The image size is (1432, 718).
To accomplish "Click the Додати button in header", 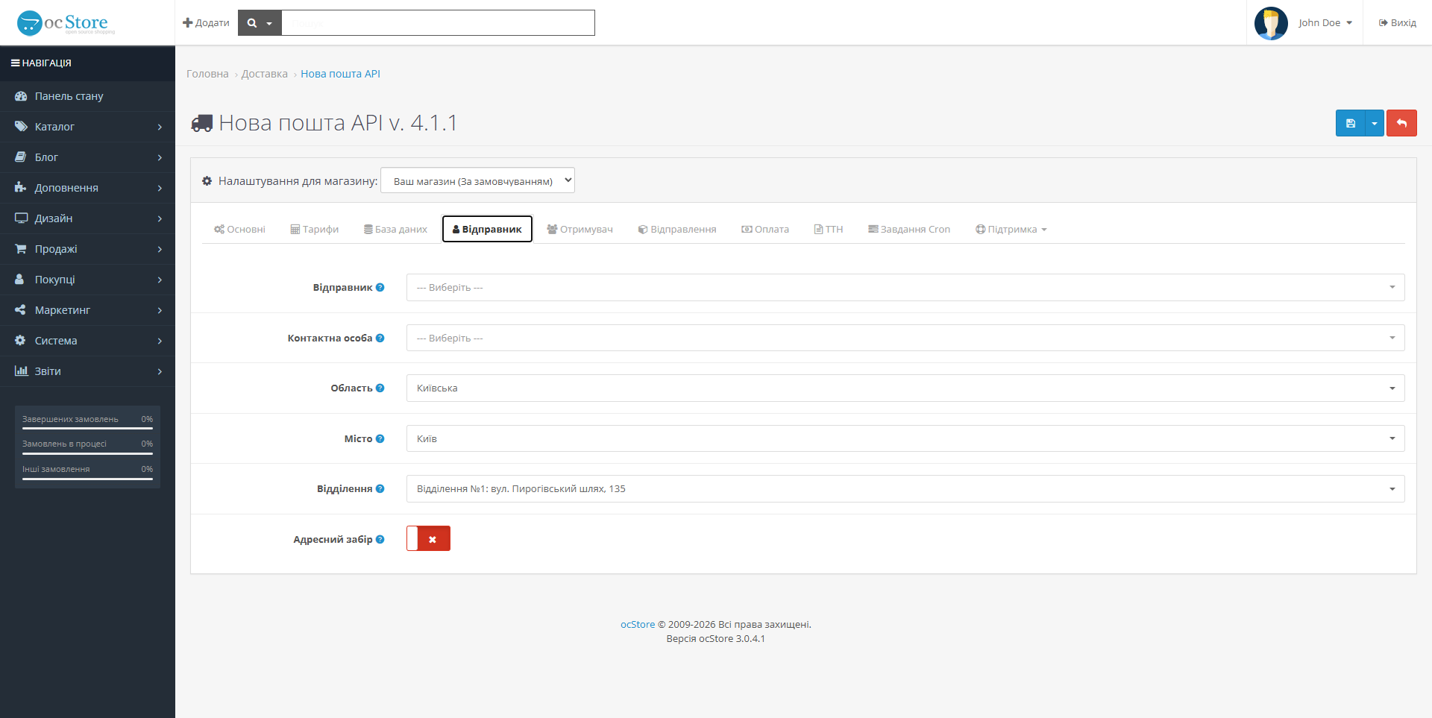I will 206,23.
